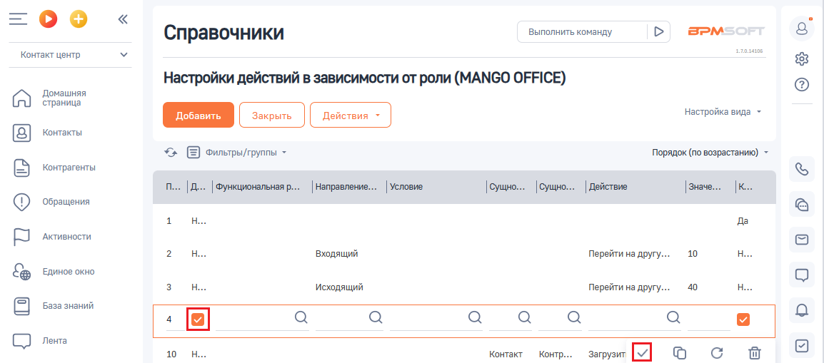This screenshot has width=824, height=363.
Task: Open the chats panel icon
Action: 802,205
